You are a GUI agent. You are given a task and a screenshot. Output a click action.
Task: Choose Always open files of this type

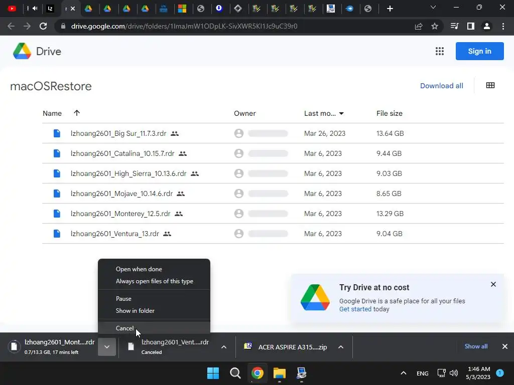click(x=154, y=281)
